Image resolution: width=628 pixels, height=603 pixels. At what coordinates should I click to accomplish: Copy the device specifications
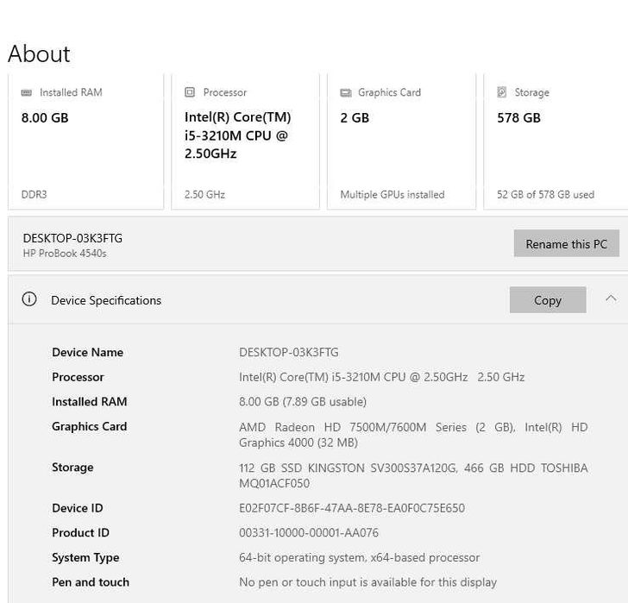548,300
